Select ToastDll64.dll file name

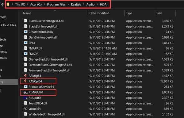(38, 103)
